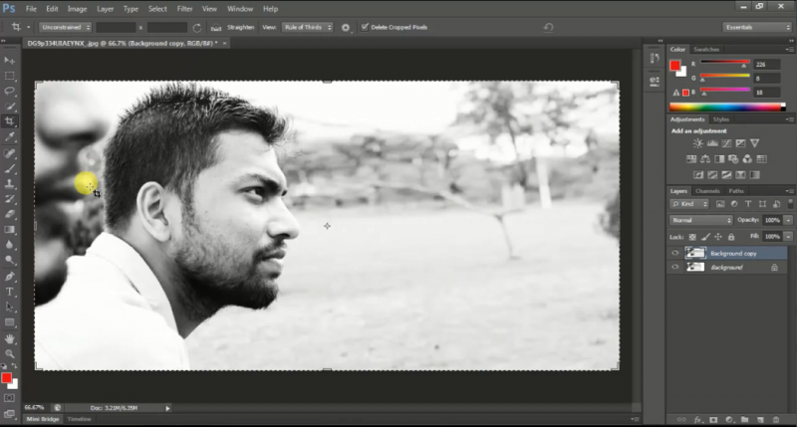
Task: Select the Path Selection tool
Action: (10, 307)
